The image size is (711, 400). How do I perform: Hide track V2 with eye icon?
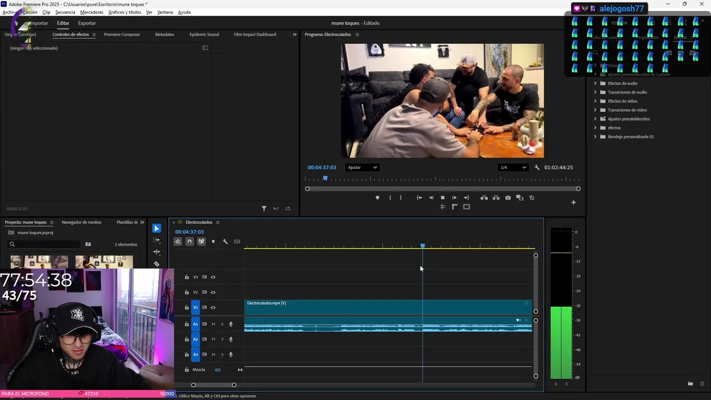pyautogui.click(x=213, y=292)
